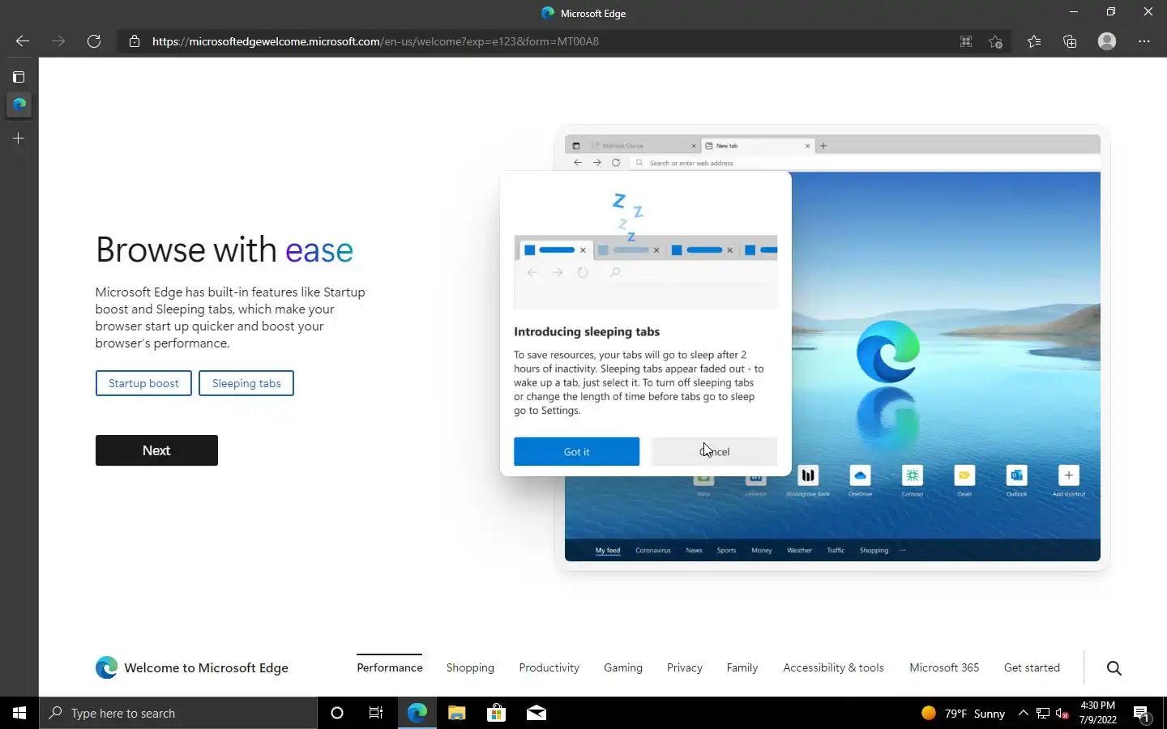Click Microsoft Edge taskbar icon
The width and height of the screenshot is (1167, 729).
tap(417, 713)
